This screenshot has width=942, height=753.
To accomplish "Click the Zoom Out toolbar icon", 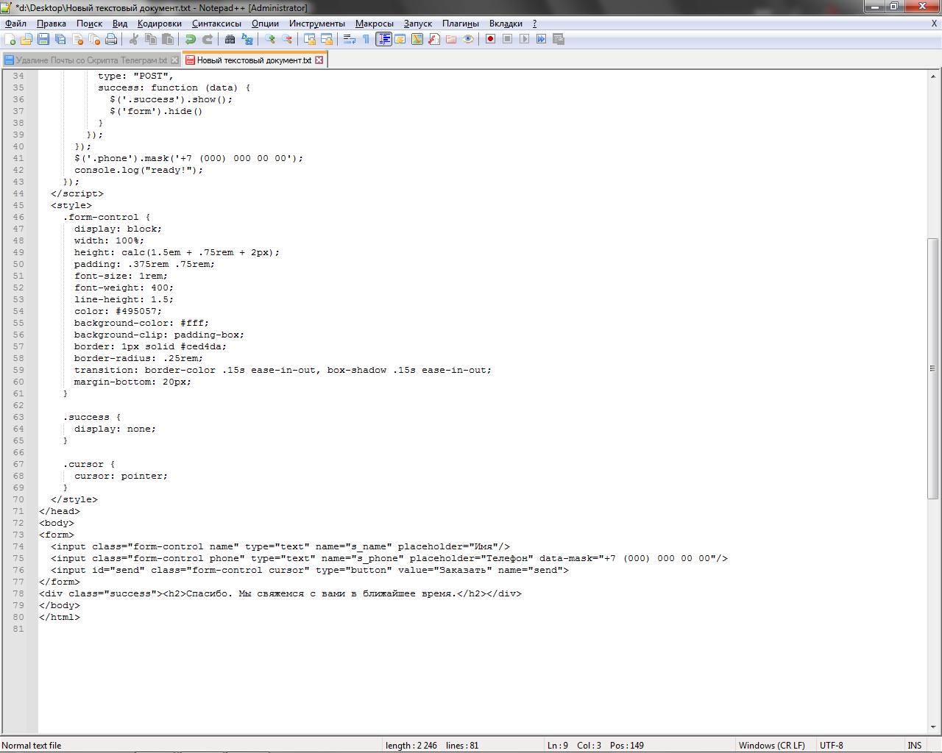I will pyautogui.click(x=287, y=39).
